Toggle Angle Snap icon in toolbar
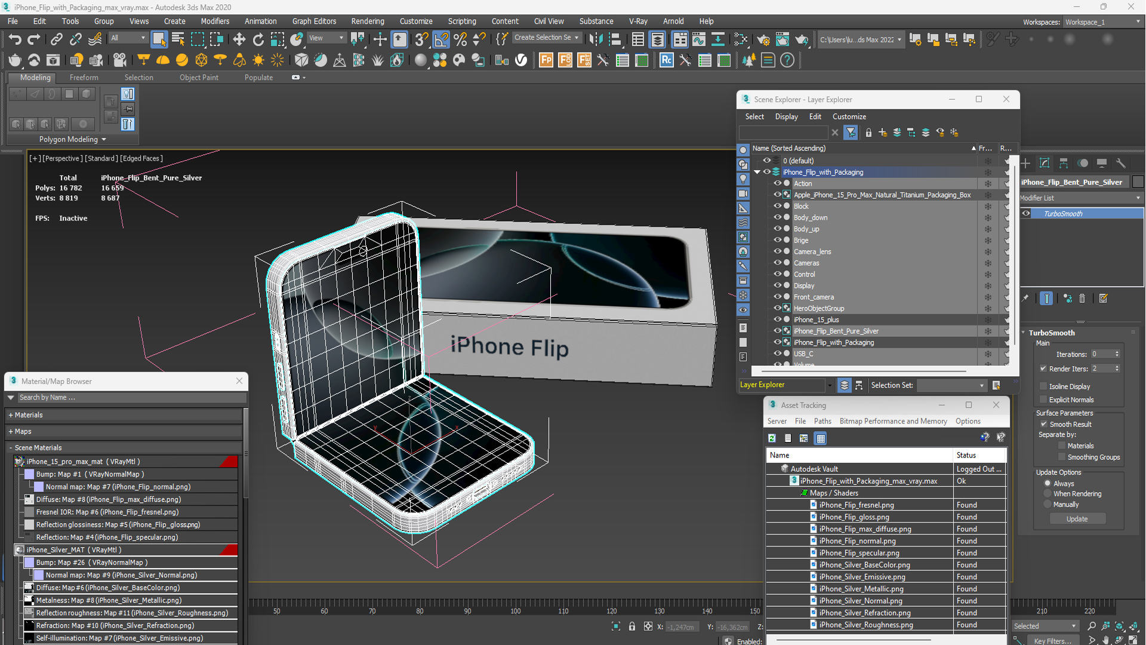This screenshot has height=645, width=1146. tap(440, 39)
